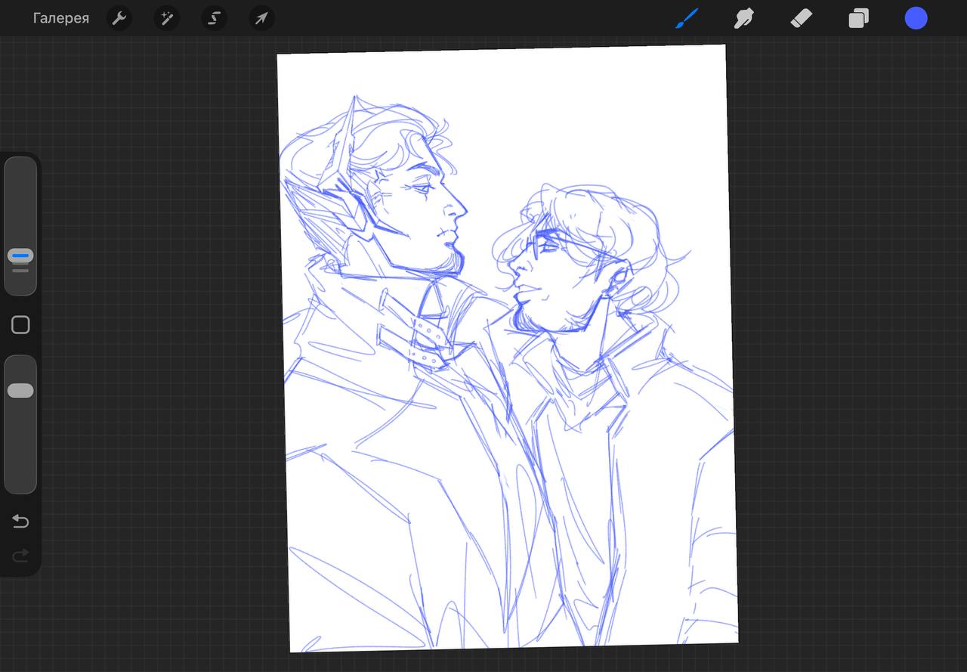Tap the sketch canvas
967x672 pixels.
pyautogui.click(x=508, y=348)
